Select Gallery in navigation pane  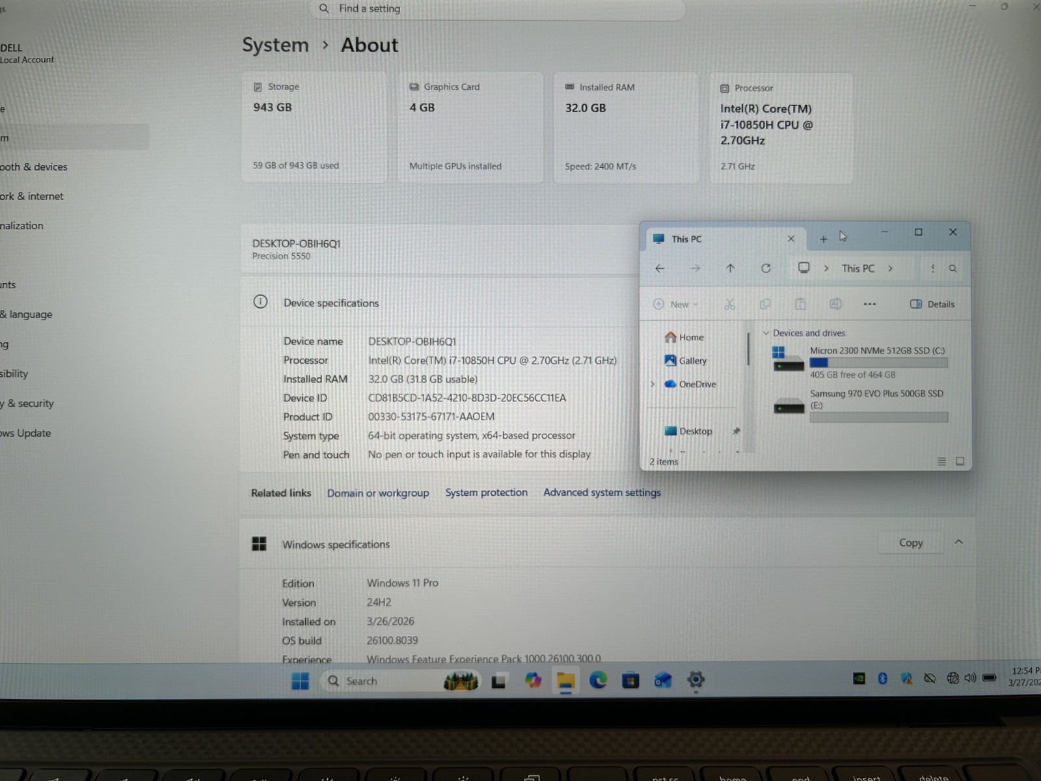click(686, 361)
